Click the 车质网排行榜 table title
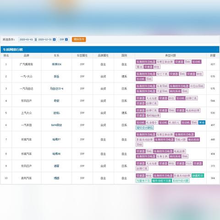The image size is (220, 220). coord(13,49)
